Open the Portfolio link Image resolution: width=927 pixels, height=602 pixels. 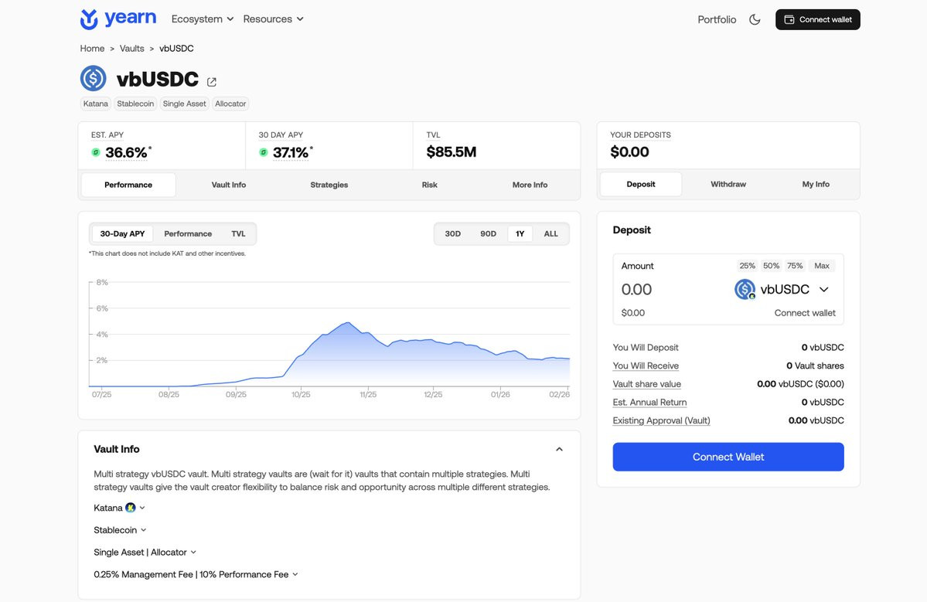click(x=717, y=19)
